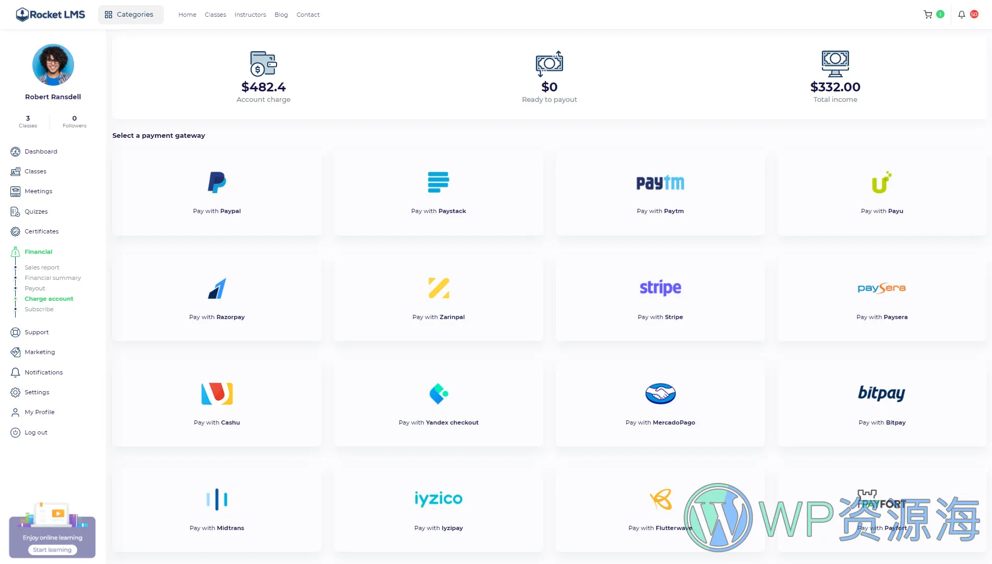Select the Paytm logo gateway

tap(660, 183)
